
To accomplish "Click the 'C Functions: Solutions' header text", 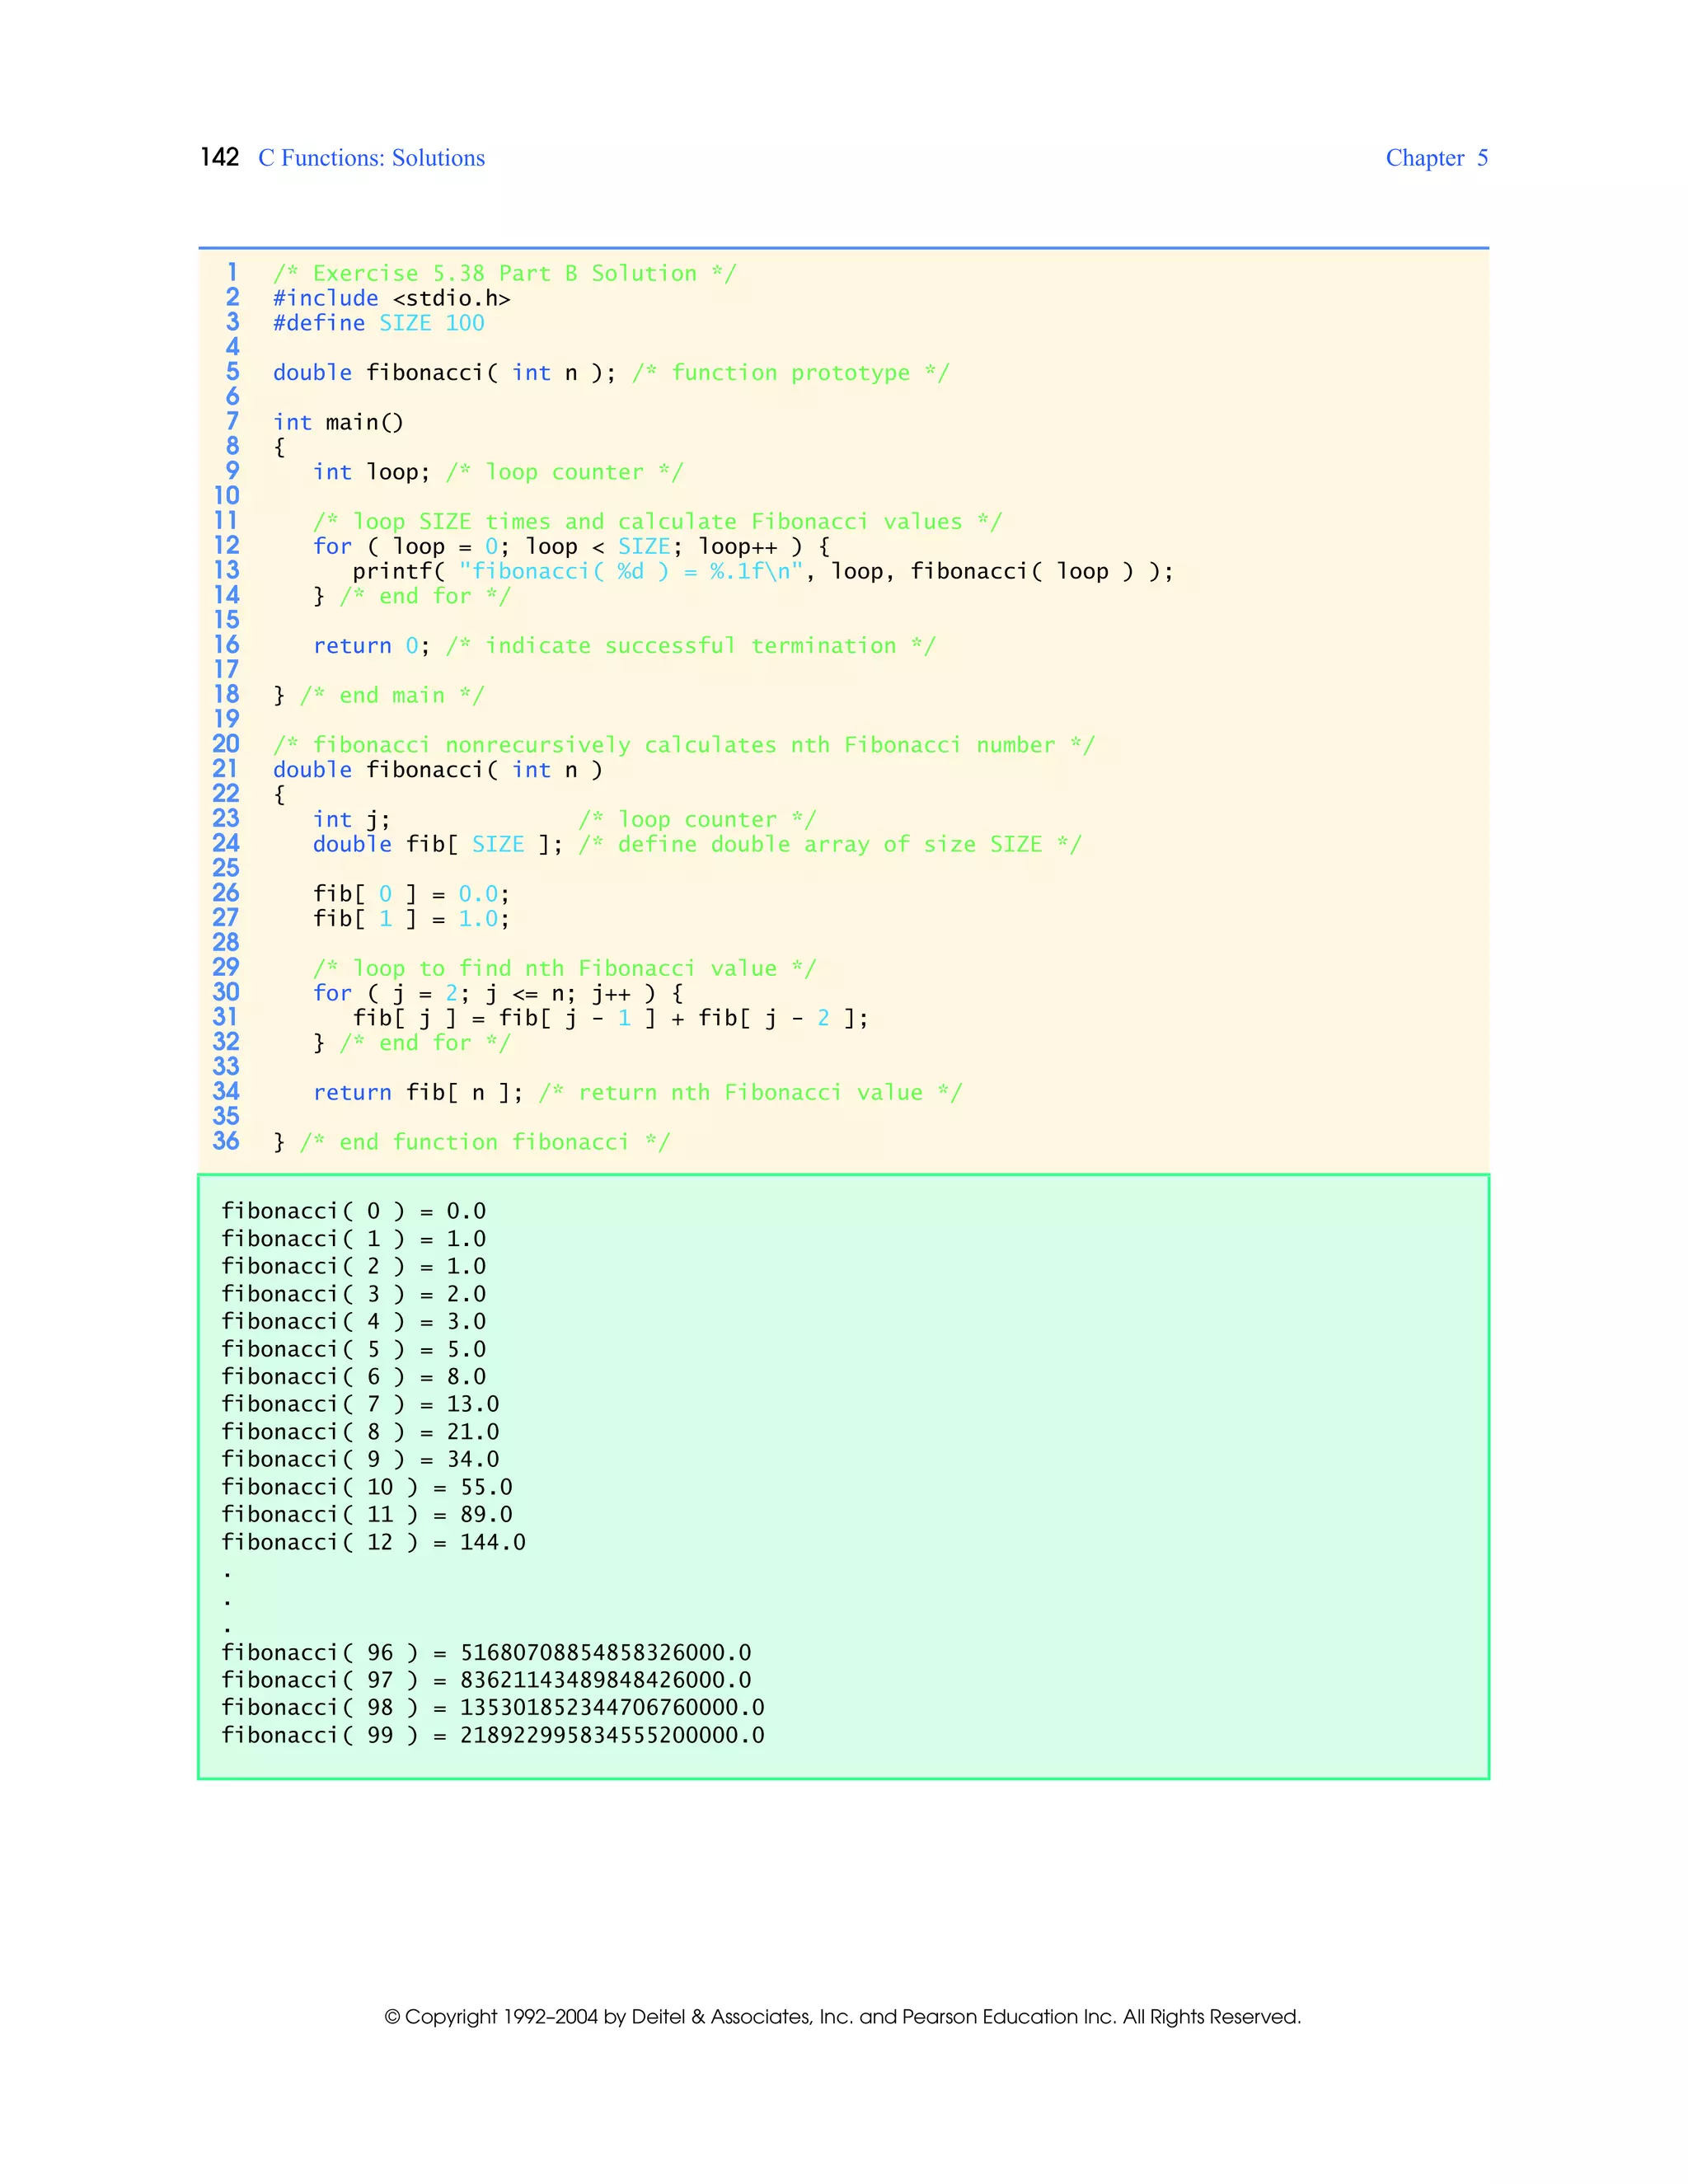I will click(x=371, y=158).
